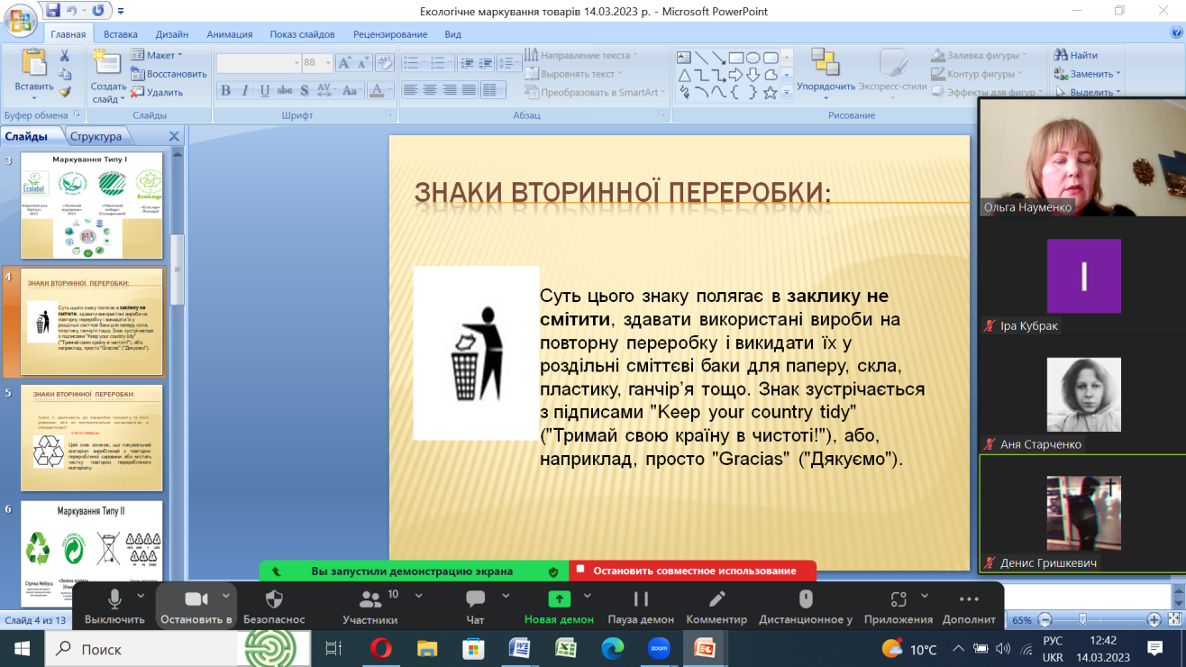Open Zoom Безопасность shield icon
This screenshot has height=667, width=1186.
click(275, 606)
